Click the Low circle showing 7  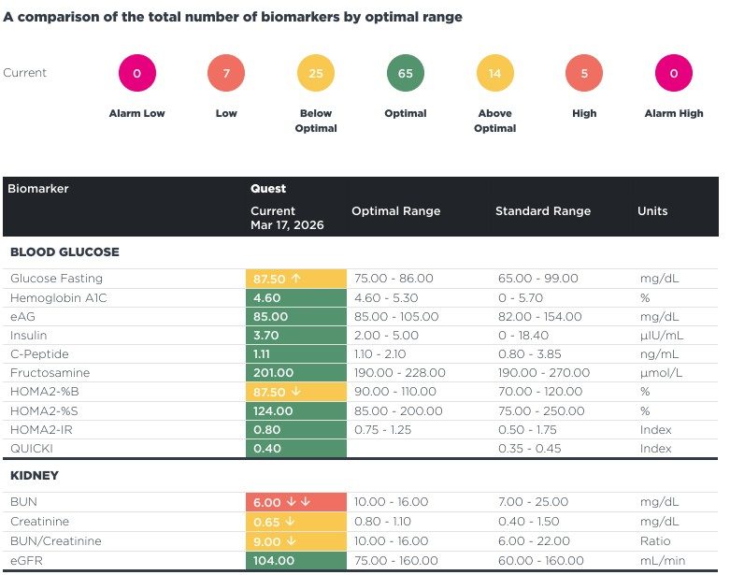pos(226,73)
